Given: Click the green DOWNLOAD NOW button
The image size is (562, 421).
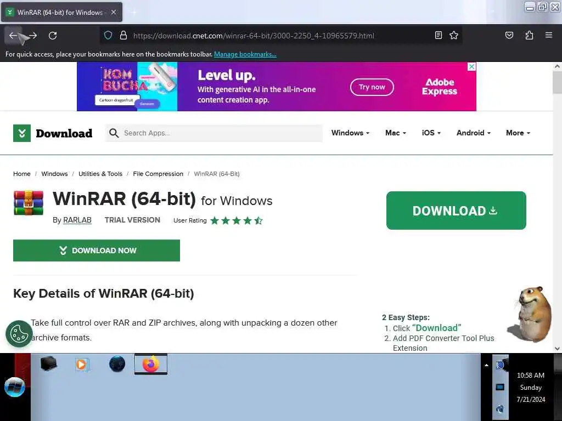Looking at the screenshot, I should pyautogui.click(x=97, y=251).
